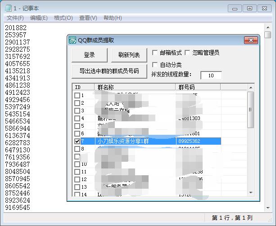Check the checkbox for row 2

click(x=77, y=103)
